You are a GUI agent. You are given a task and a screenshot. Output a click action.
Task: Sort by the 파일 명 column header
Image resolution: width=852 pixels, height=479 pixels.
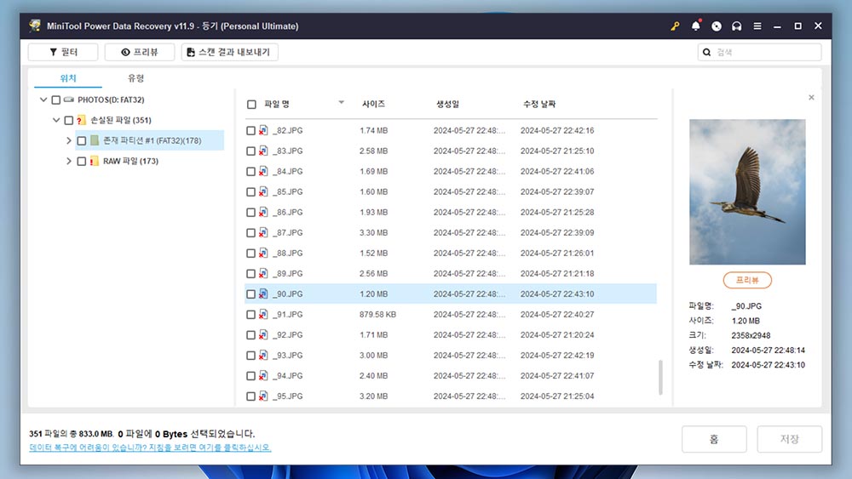277,104
